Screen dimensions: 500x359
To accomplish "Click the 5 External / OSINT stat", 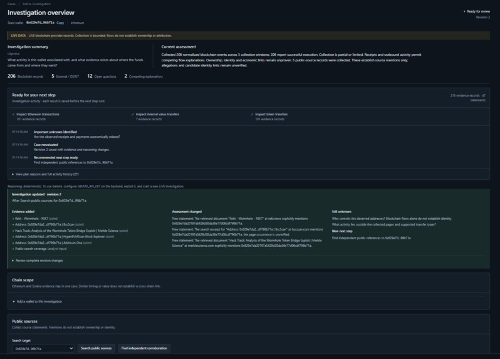I will click(65, 76).
